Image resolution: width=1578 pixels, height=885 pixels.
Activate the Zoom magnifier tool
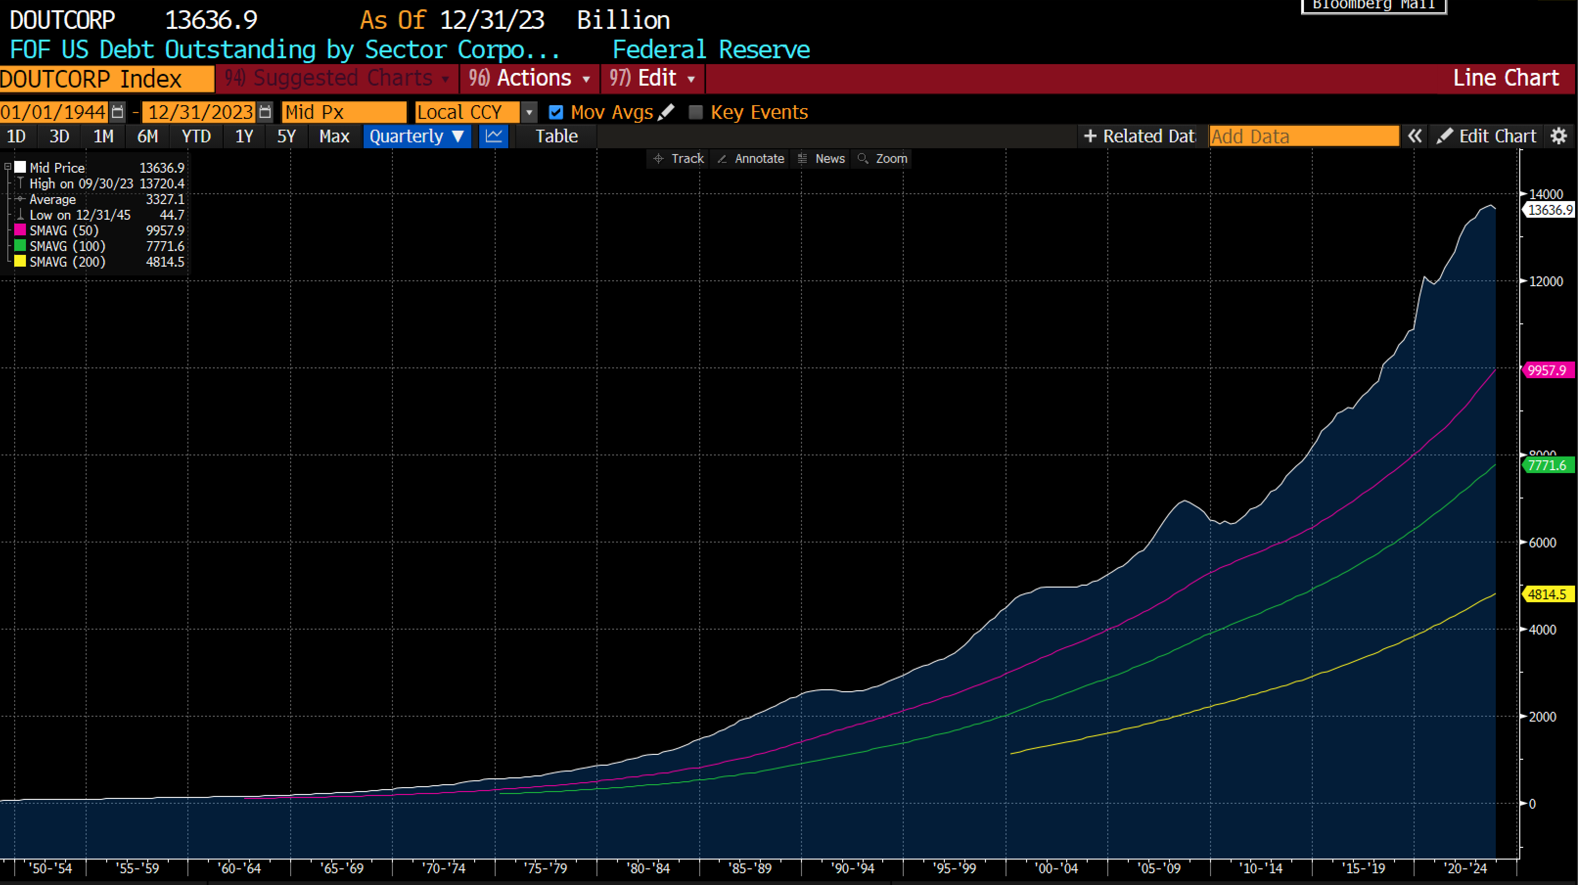pyautogui.click(x=883, y=159)
